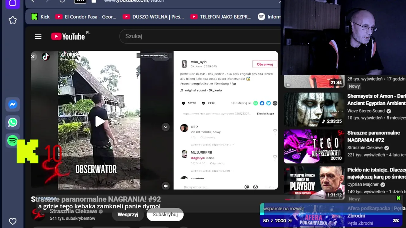Click Skopiuj łącze copy link
406x228 pixels.
click(265, 113)
